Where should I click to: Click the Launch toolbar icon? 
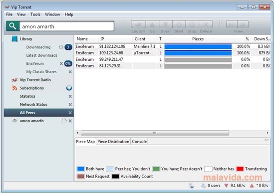tap(138, 24)
